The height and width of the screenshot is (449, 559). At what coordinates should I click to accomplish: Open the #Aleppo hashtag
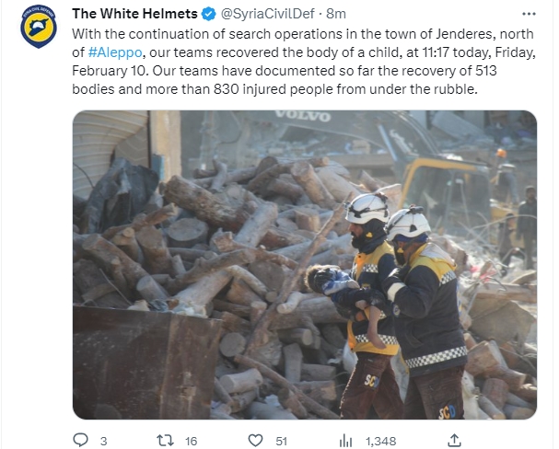coord(115,52)
